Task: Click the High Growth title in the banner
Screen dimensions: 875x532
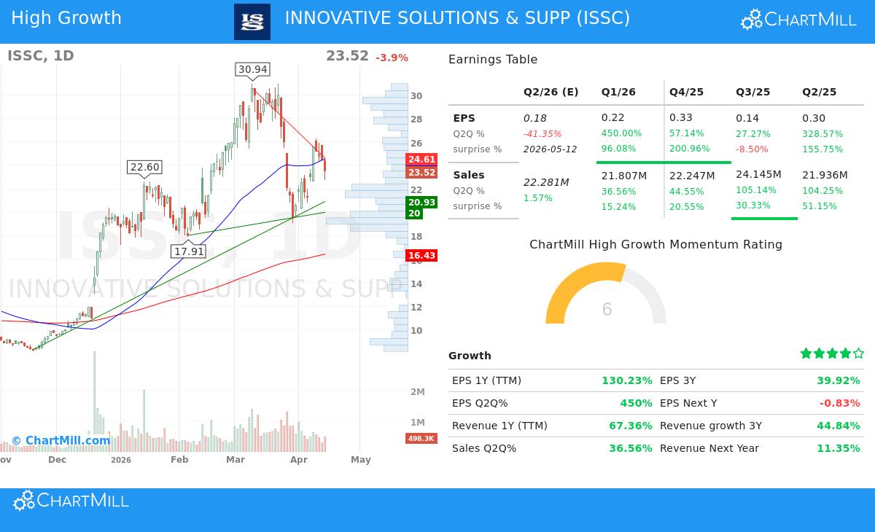Action: (x=66, y=17)
